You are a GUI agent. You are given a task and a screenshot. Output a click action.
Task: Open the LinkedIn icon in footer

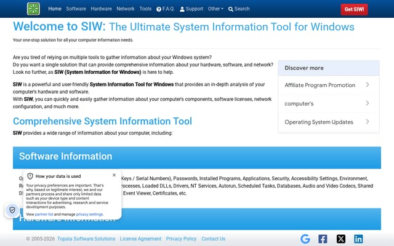(x=358, y=239)
